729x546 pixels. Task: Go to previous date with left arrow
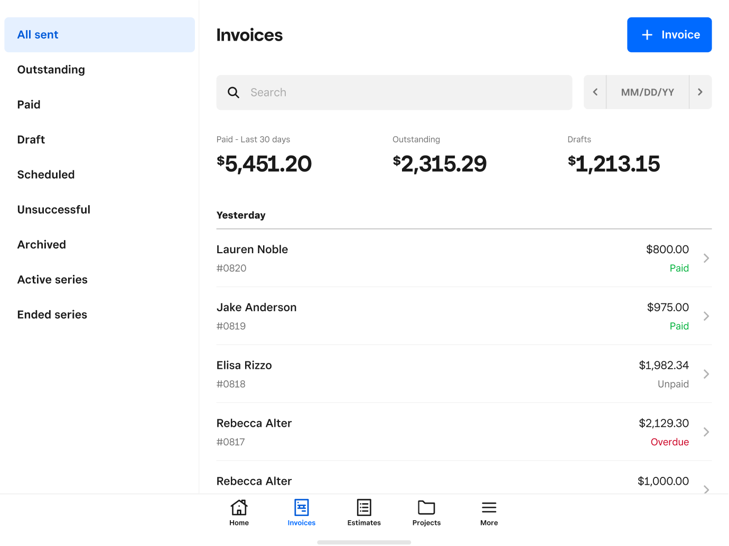tap(595, 92)
